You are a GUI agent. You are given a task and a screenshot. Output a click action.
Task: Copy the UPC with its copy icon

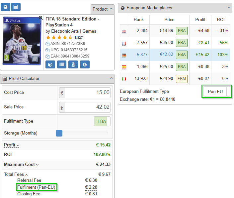point(47,50)
